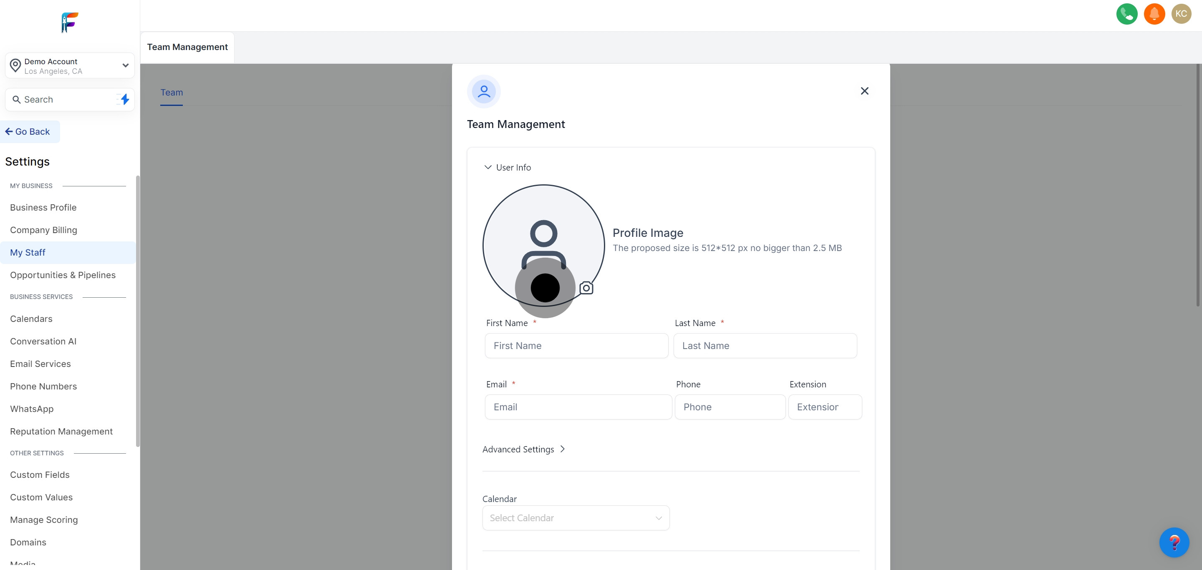Open the green phone call icon
1202x570 pixels.
tap(1127, 14)
